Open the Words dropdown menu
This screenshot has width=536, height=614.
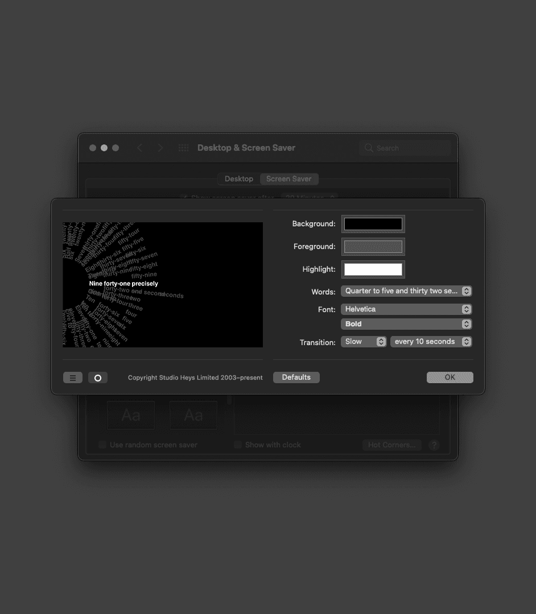[406, 291]
